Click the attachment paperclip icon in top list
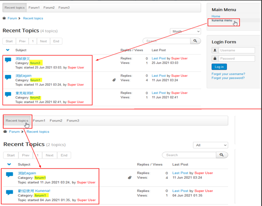 (x=114, y=80)
